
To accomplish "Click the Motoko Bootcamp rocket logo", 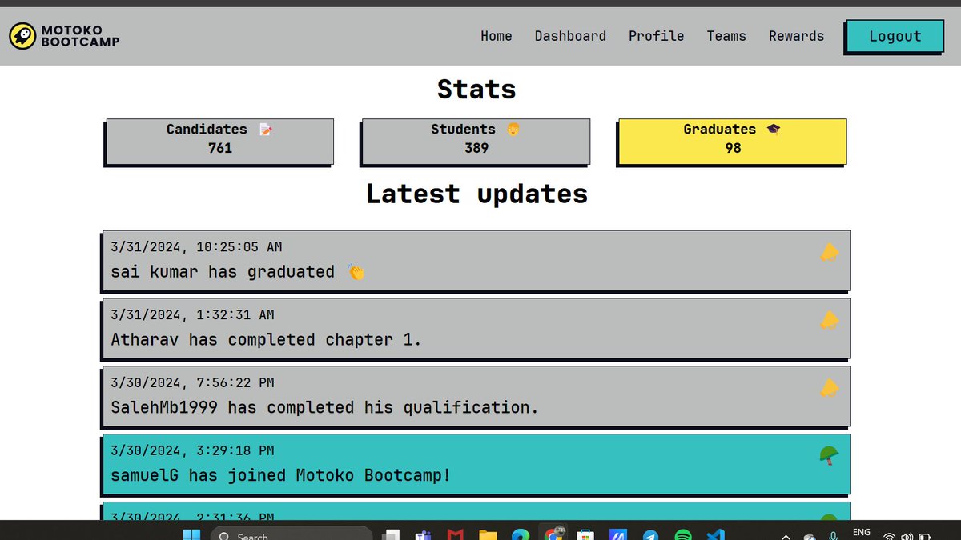I will click(22, 35).
